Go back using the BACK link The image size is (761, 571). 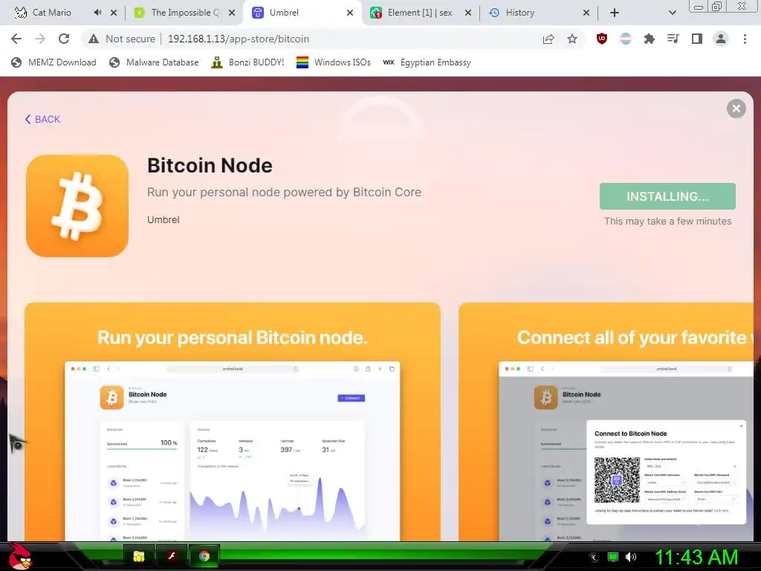coord(42,120)
